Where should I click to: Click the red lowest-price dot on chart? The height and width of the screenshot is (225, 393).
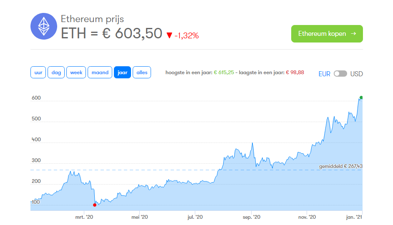pos(94,205)
